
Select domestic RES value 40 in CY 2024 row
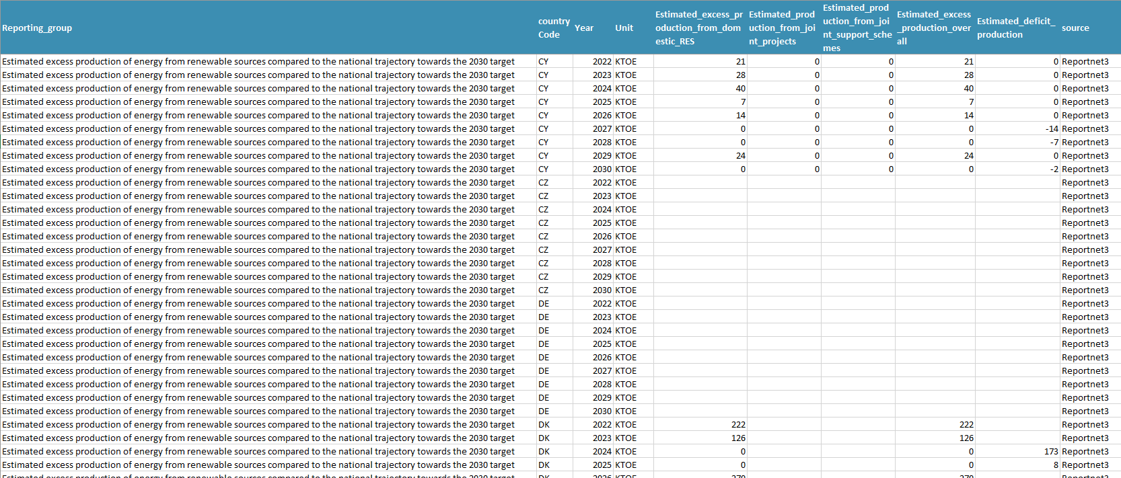tap(740, 88)
